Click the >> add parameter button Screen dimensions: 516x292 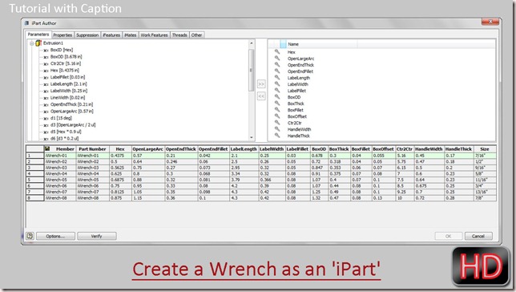point(261,84)
